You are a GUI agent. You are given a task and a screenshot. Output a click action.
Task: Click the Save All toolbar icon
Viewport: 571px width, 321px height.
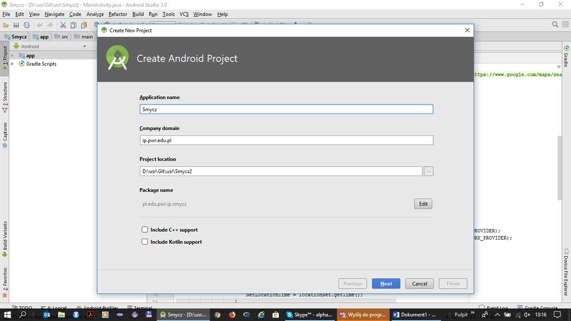click(x=16, y=25)
